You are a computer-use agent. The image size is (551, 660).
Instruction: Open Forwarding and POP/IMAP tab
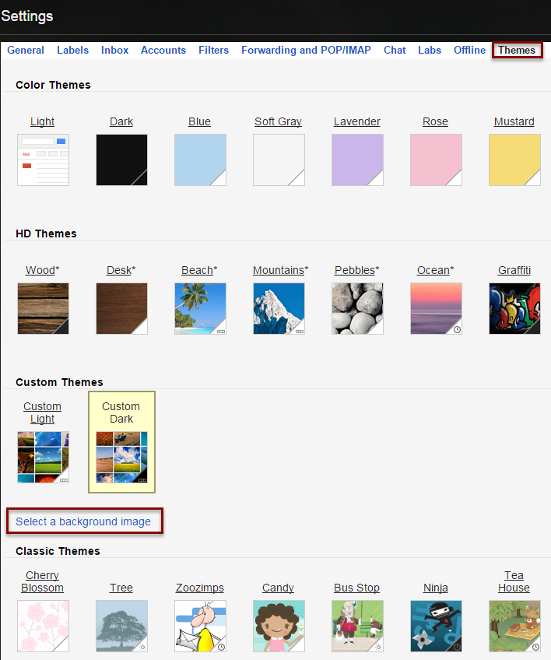click(306, 50)
